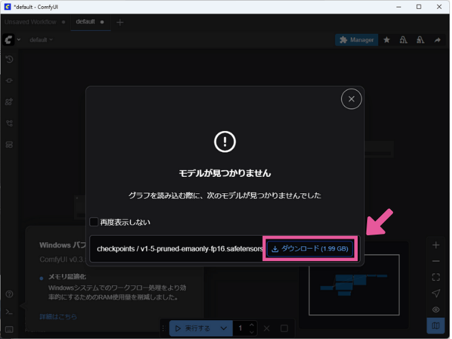Add a new workflow tab
This screenshot has height=339, width=452.
click(120, 22)
